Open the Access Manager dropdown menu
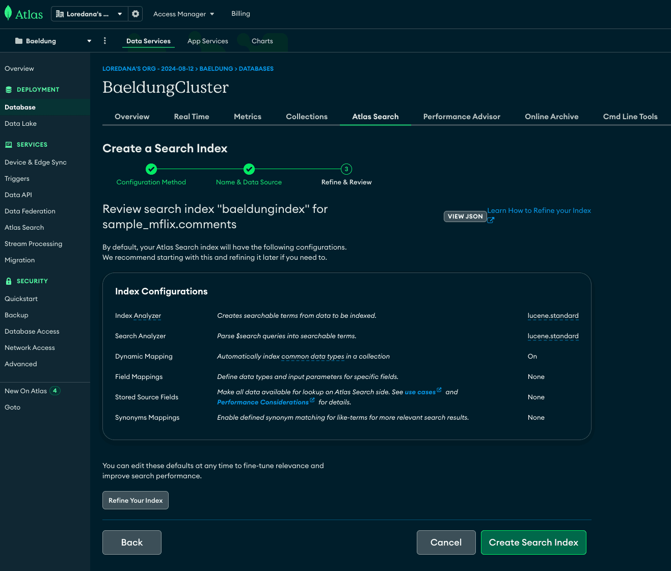This screenshot has width=671, height=571. (184, 14)
